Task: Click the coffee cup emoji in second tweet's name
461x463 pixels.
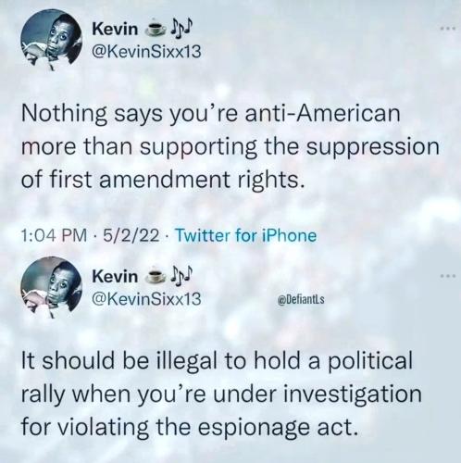Action: coord(156,276)
